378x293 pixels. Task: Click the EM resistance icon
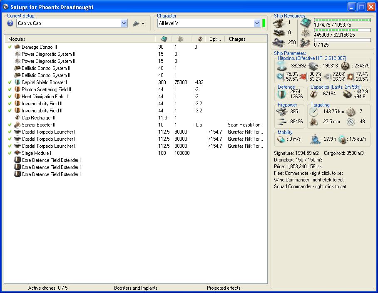(x=280, y=77)
